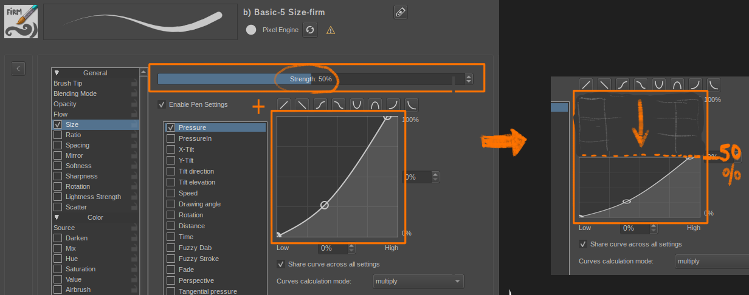The image size is (749, 295).
Task: Click the spinner arrows of the 0% field below the right panel curve
Action: (x=654, y=228)
